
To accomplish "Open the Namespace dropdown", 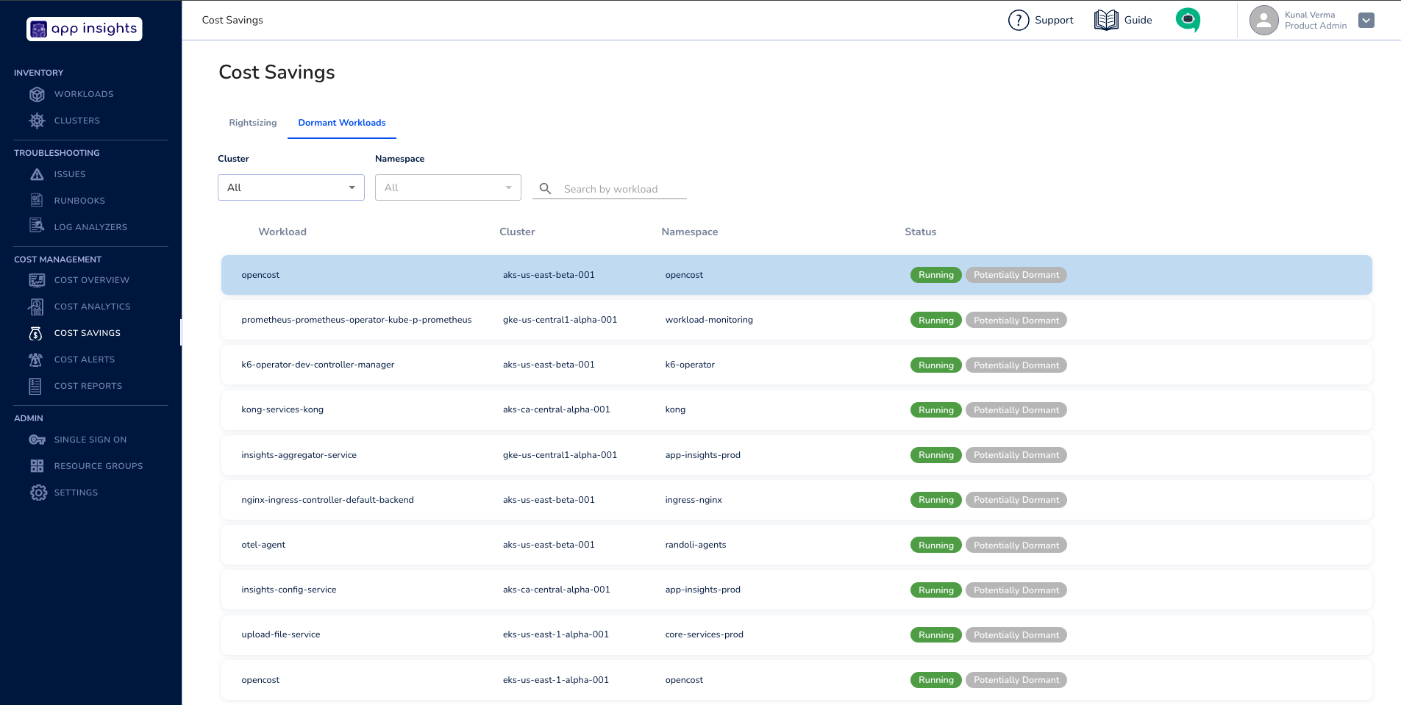I will point(447,187).
